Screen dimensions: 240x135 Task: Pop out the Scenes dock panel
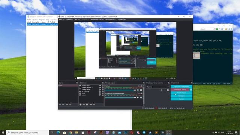77,83
